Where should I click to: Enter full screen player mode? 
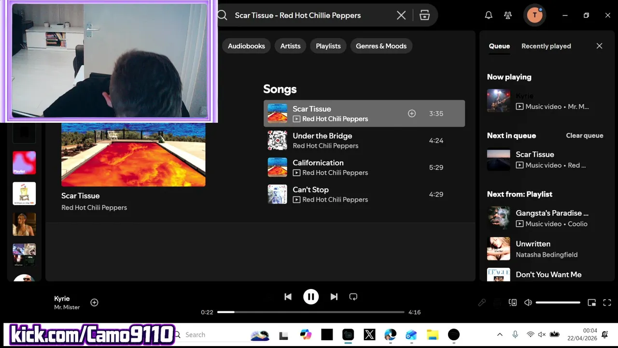pos(607,303)
